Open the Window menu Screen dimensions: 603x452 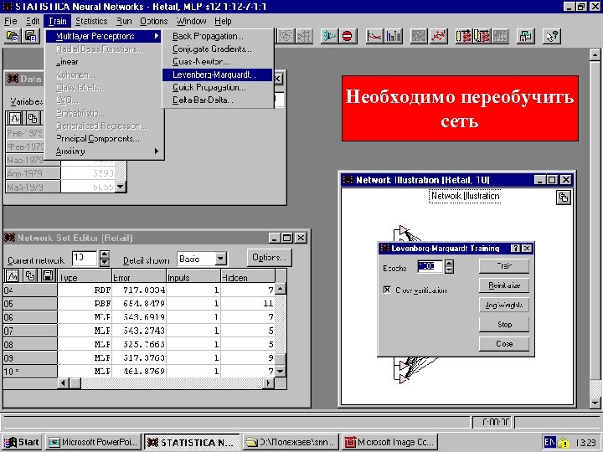(x=191, y=21)
